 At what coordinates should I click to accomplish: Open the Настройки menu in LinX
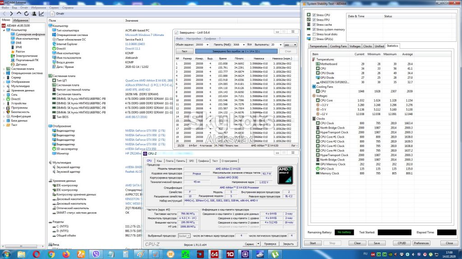pos(194,39)
